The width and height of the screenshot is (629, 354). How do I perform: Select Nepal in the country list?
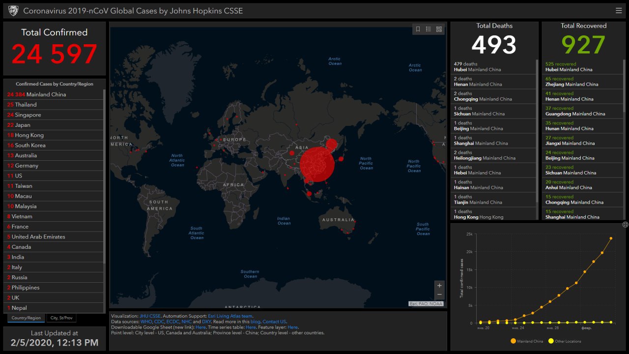pos(54,308)
